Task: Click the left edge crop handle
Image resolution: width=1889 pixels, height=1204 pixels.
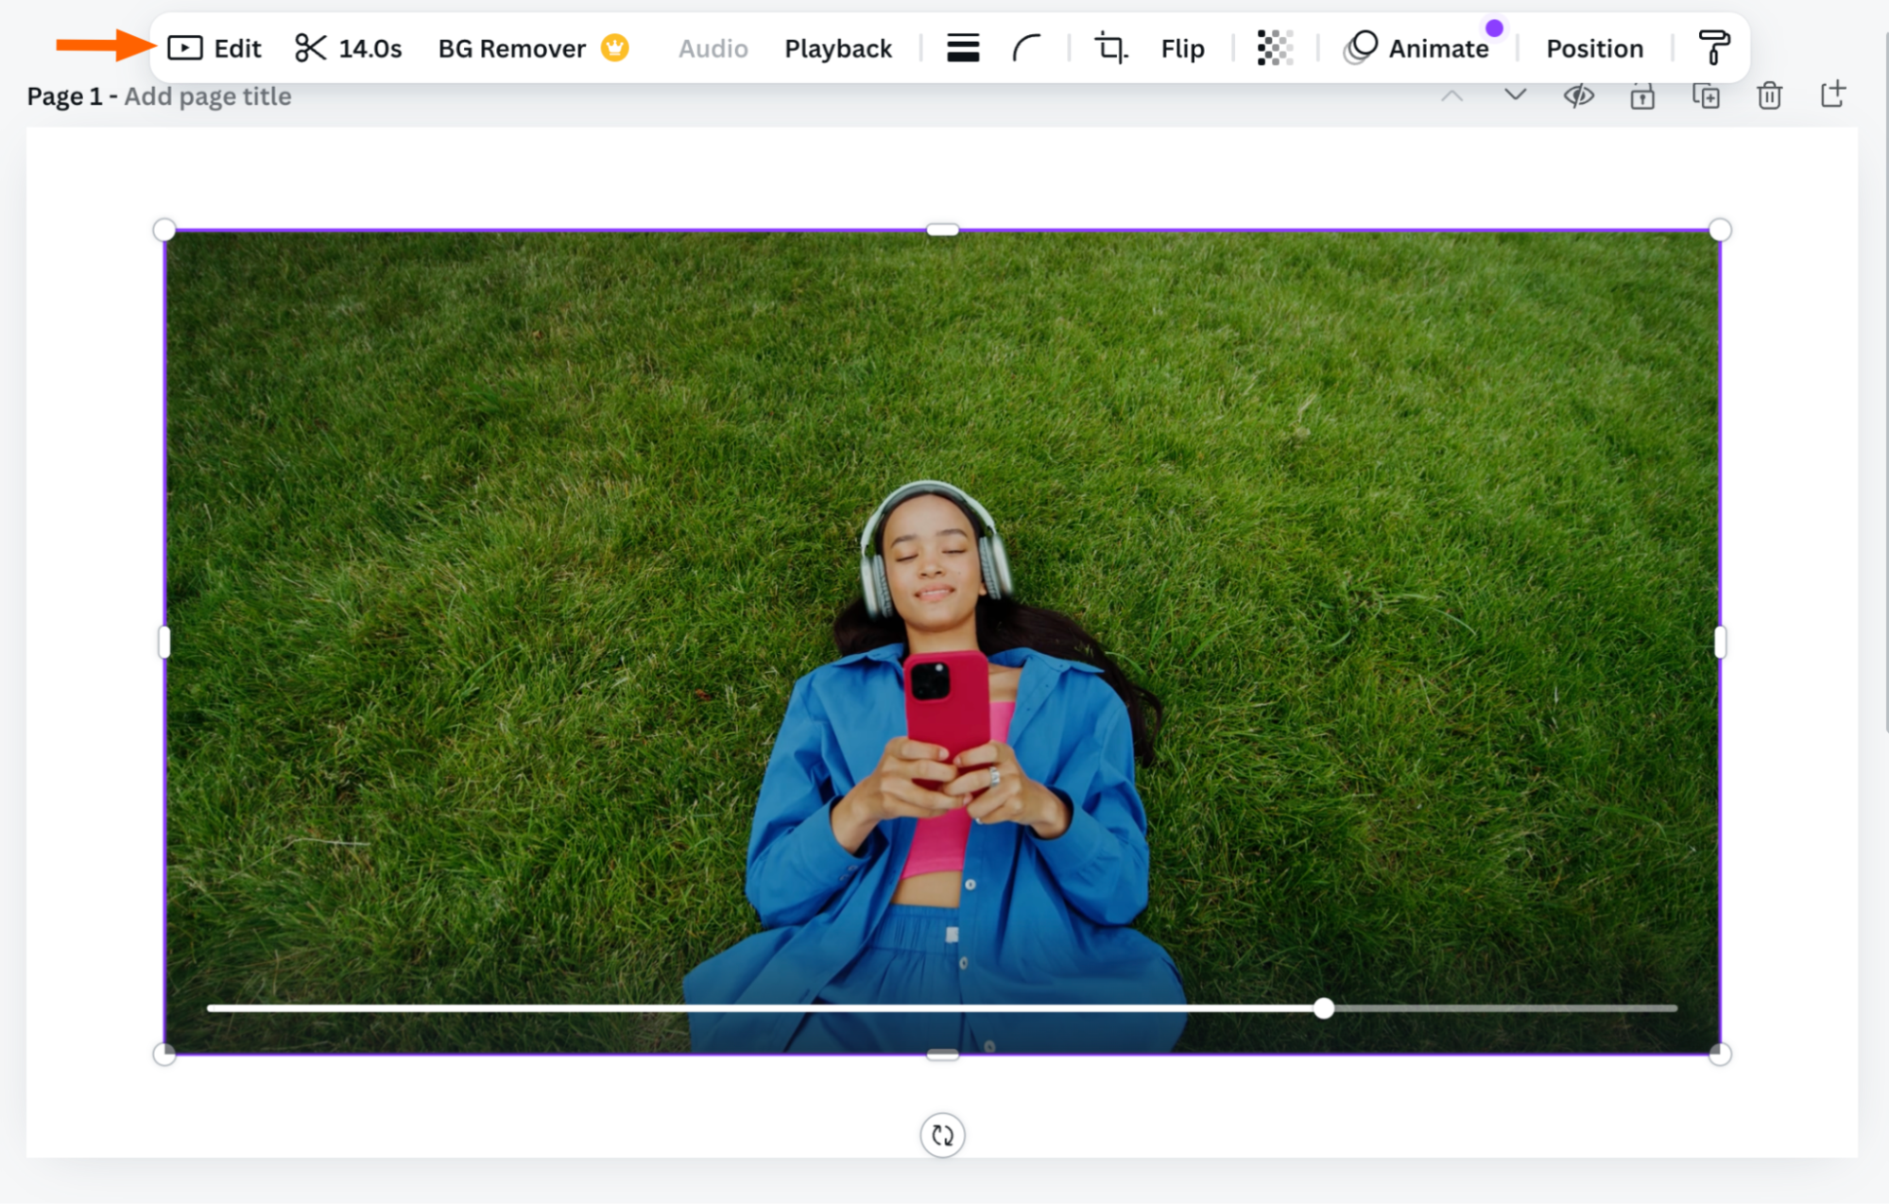Action: pos(164,643)
